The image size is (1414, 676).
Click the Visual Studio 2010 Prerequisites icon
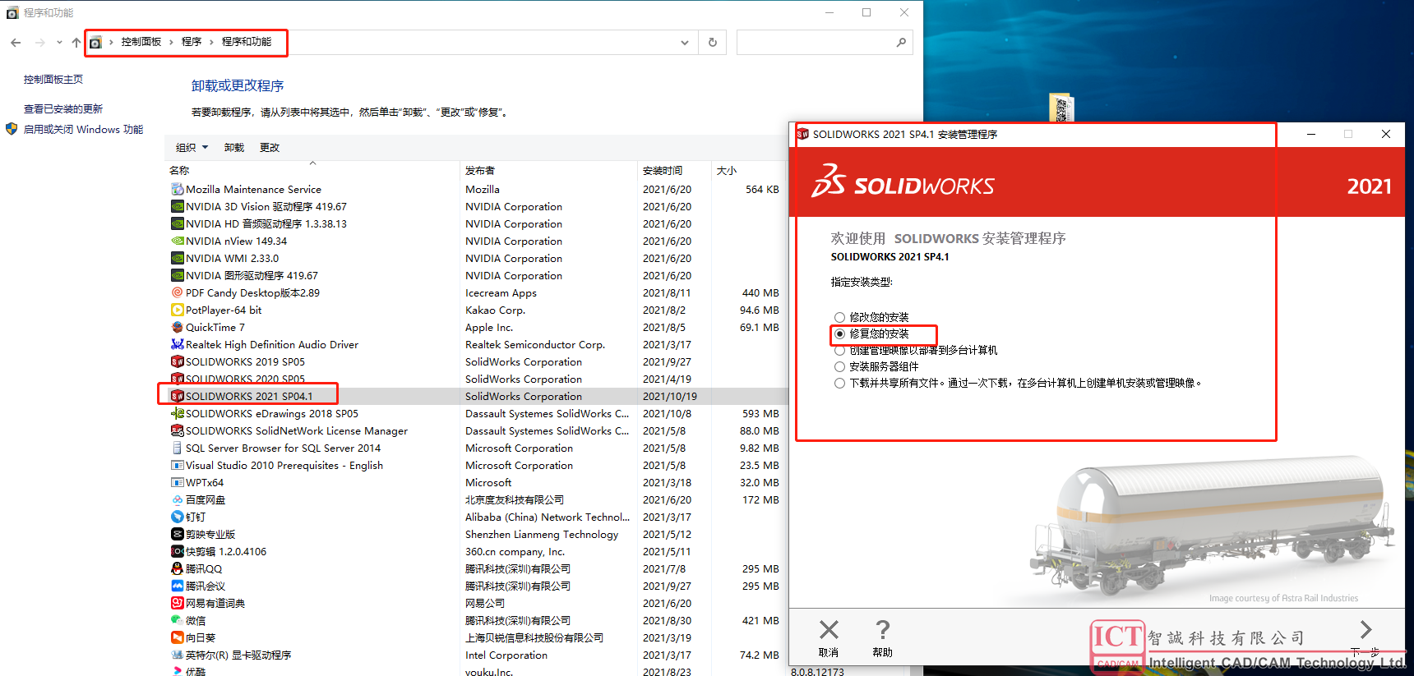(x=177, y=465)
